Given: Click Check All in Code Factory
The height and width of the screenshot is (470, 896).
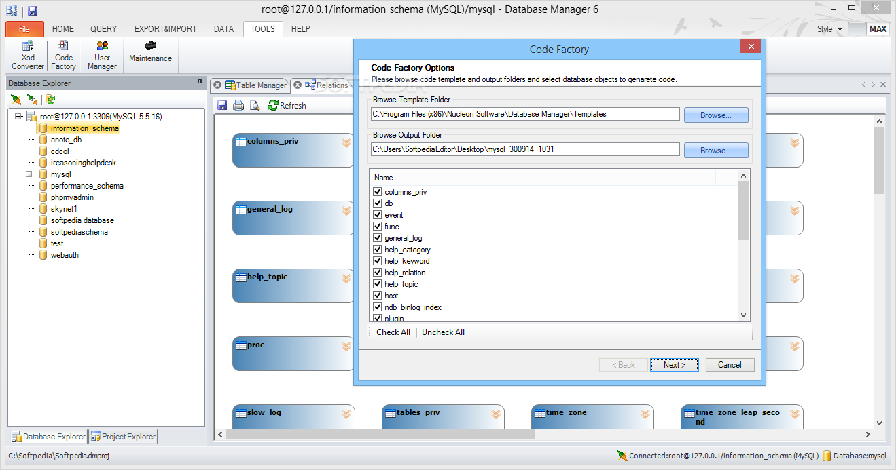Looking at the screenshot, I should tap(393, 332).
